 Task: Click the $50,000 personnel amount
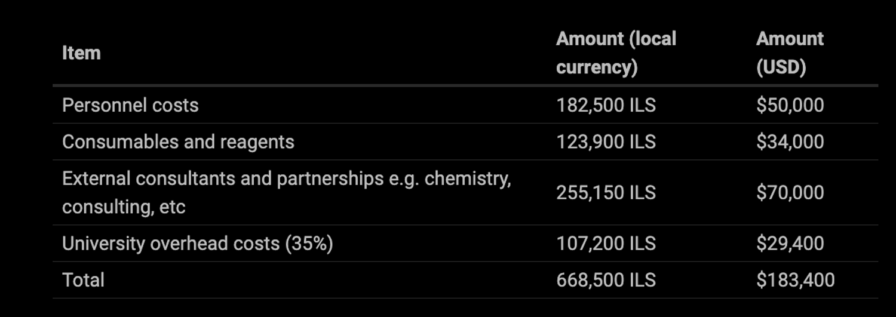tap(790, 105)
